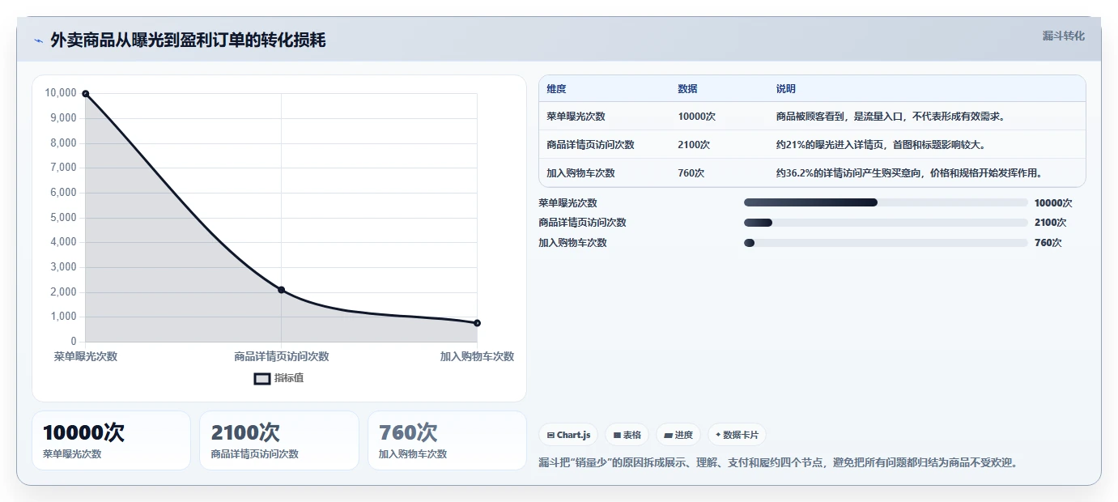Image resolution: width=1118 pixels, height=502 pixels.
Task: Click the chart data point at 商品详情页访问次数
Action: (281, 290)
